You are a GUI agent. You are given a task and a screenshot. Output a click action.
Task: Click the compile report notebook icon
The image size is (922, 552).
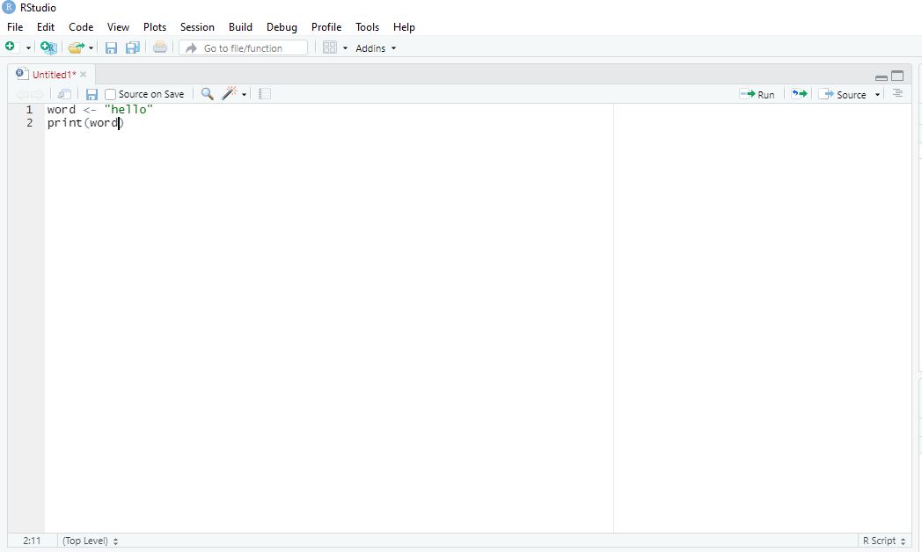coord(265,94)
